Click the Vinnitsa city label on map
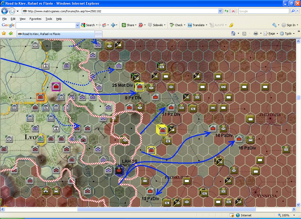Image resolution: width=301 pixels, height=219 pixels. (x=267, y=196)
